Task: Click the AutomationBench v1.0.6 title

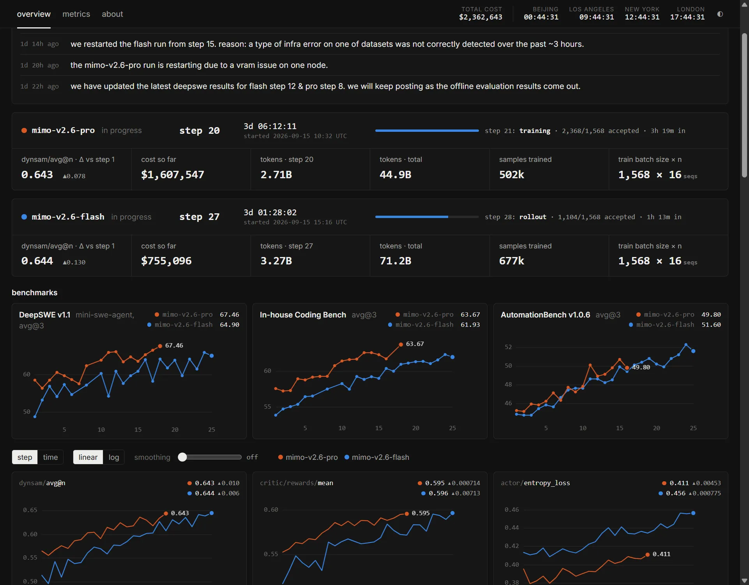Action: point(546,315)
